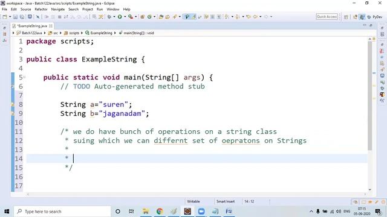Open the Refactor menu

(41, 9)
